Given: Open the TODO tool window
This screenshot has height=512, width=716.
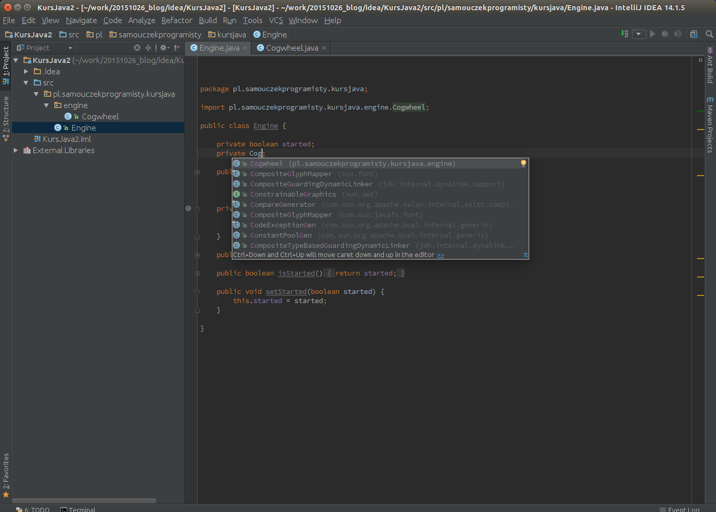Looking at the screenshot, I should click(x=33, y=509).
